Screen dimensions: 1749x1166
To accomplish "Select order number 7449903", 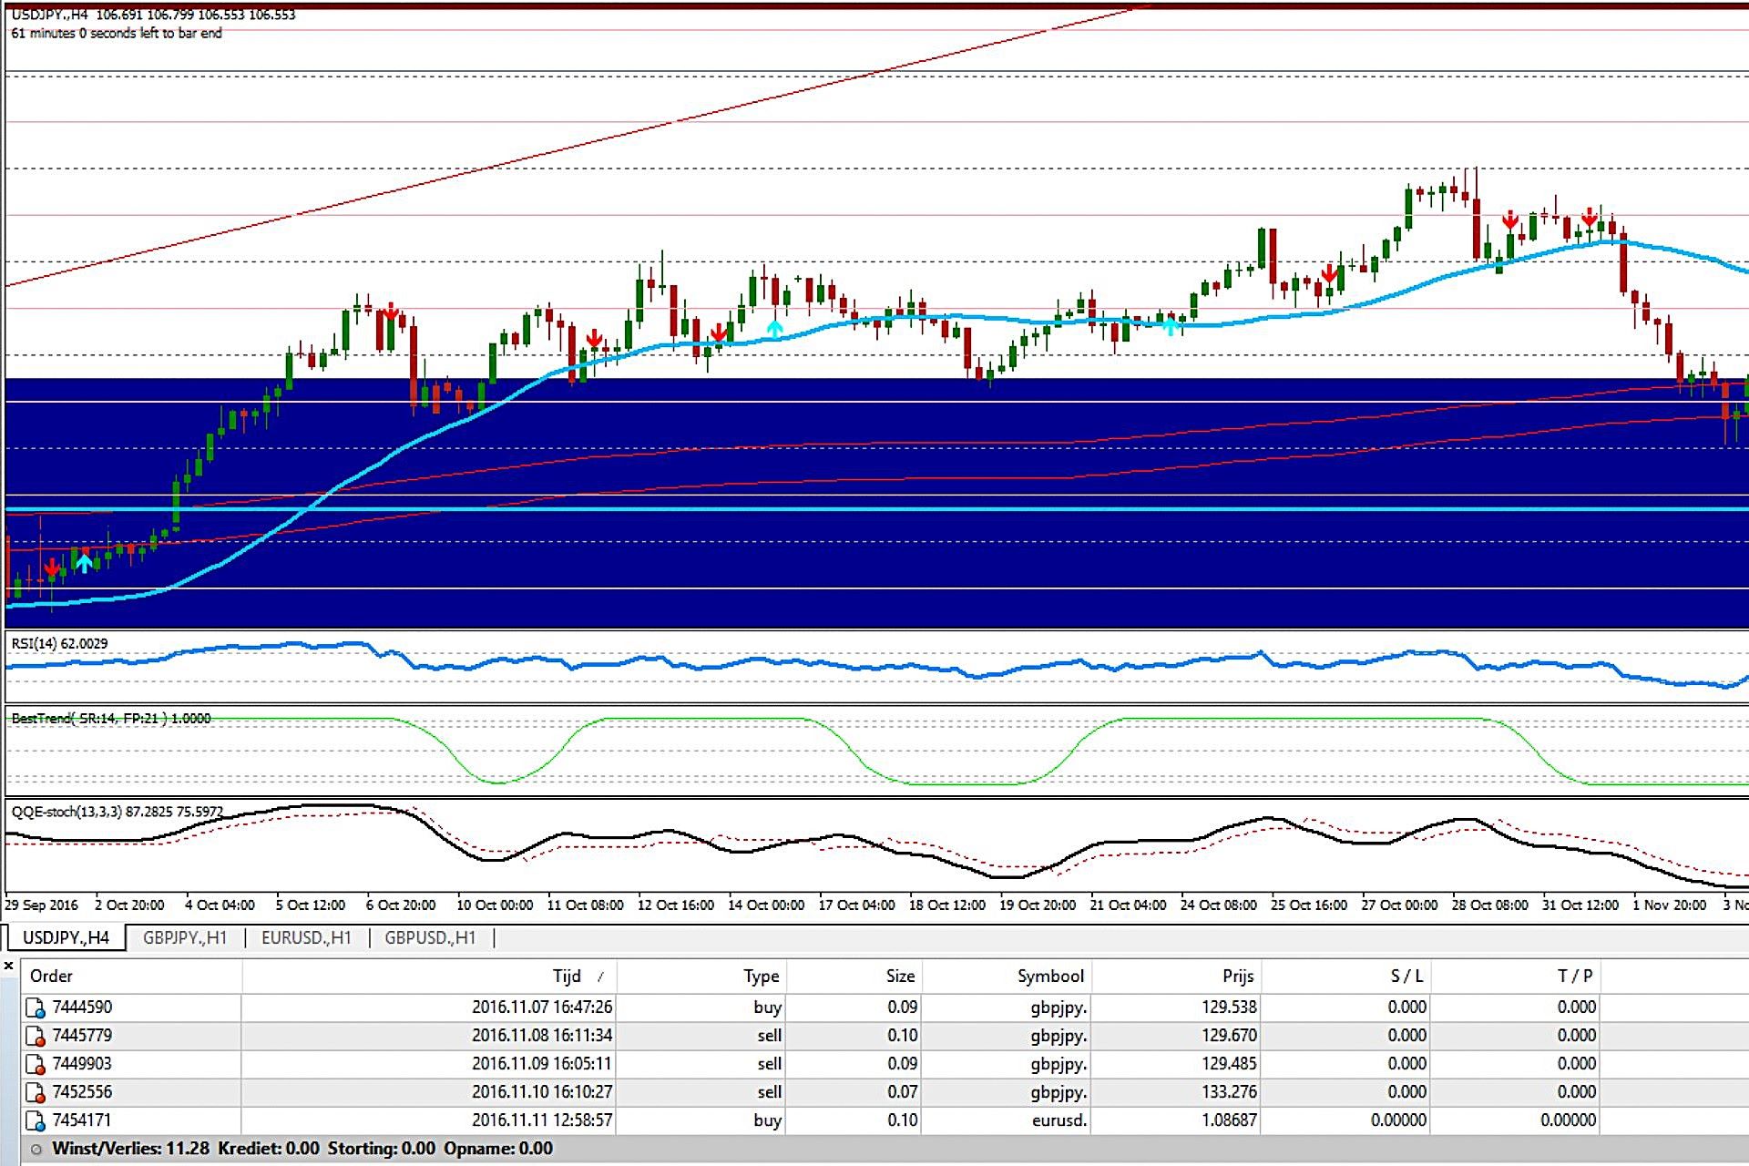I will pyautogui.click(x=82, y=1064).
